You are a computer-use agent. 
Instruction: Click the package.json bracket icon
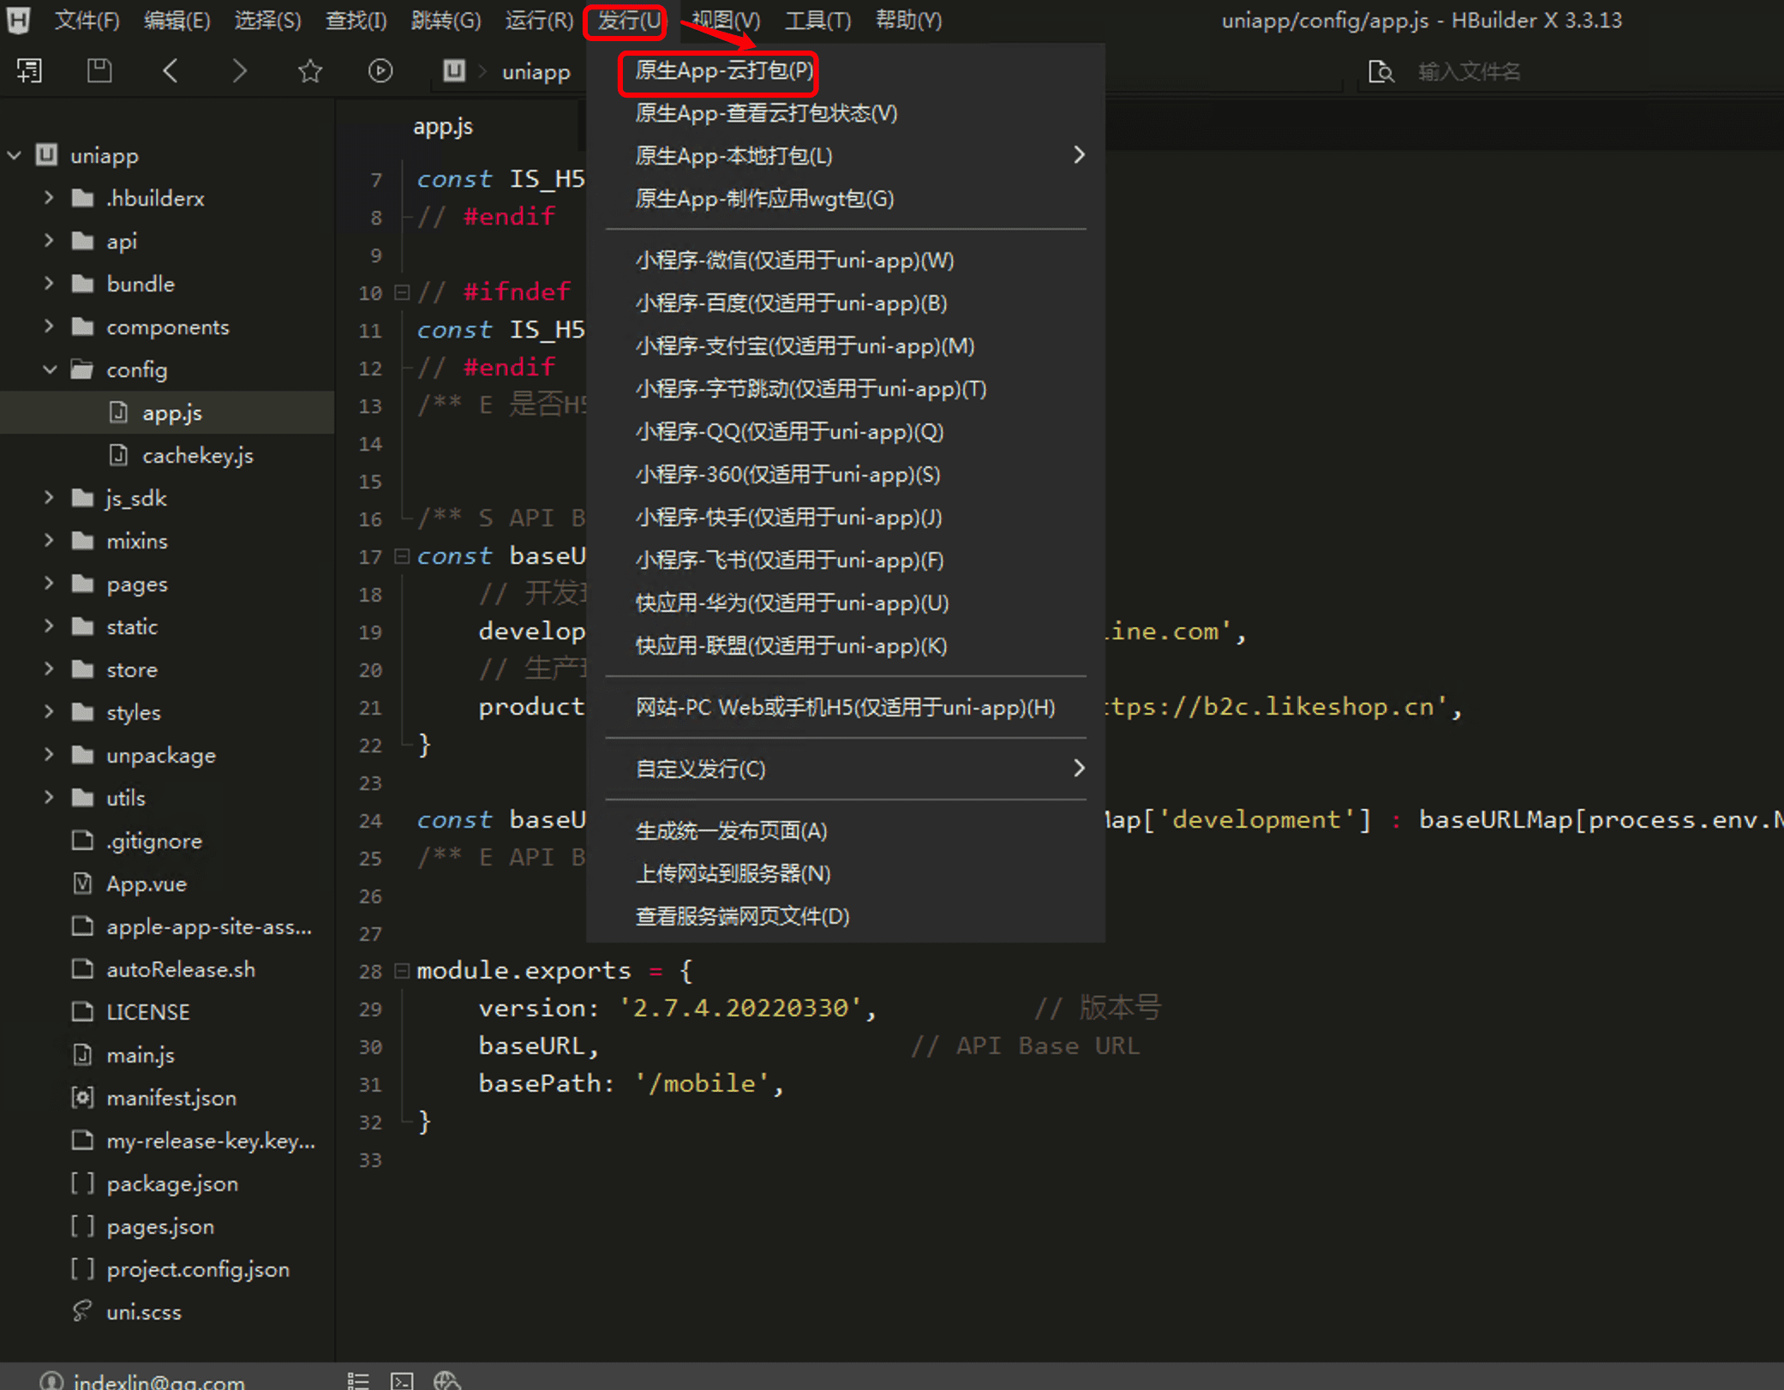point(82,1183)
